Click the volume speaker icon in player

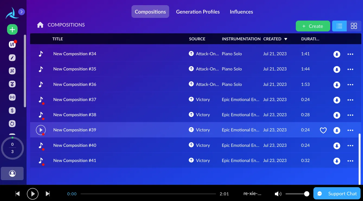click(x=278, y=194)
